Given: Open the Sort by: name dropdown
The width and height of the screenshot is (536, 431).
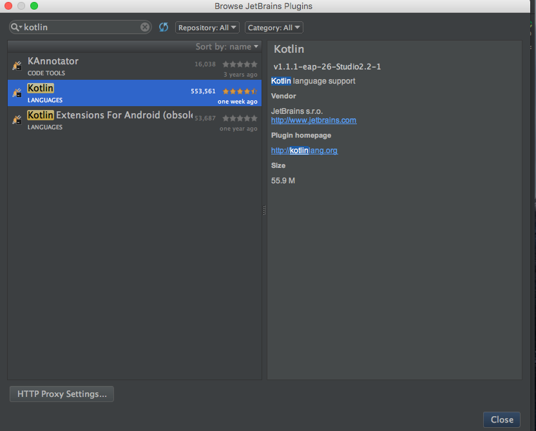Looking at the screenshot, I should pyautogui.click(x=227, y=46).
